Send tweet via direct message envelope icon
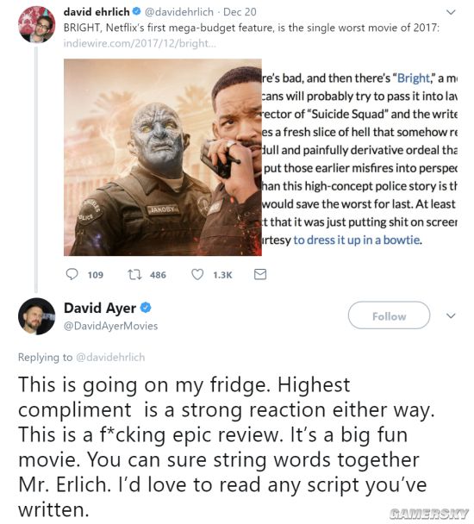The image size is (474, 524). pyautogui.click(x=260, y=274)
